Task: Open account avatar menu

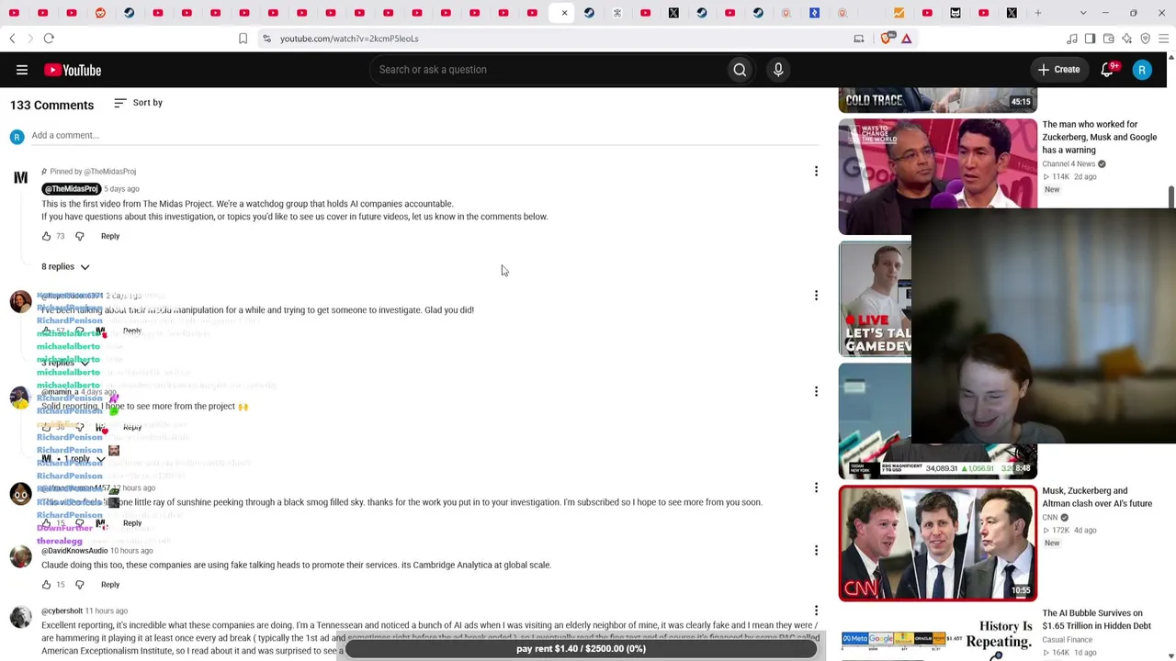Action: click(x=1142, y=70)
